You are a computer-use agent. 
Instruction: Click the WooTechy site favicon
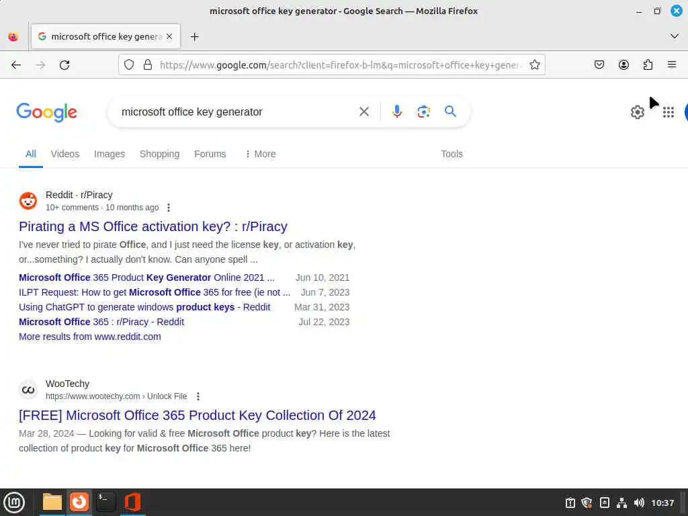(x=28, y=390)
